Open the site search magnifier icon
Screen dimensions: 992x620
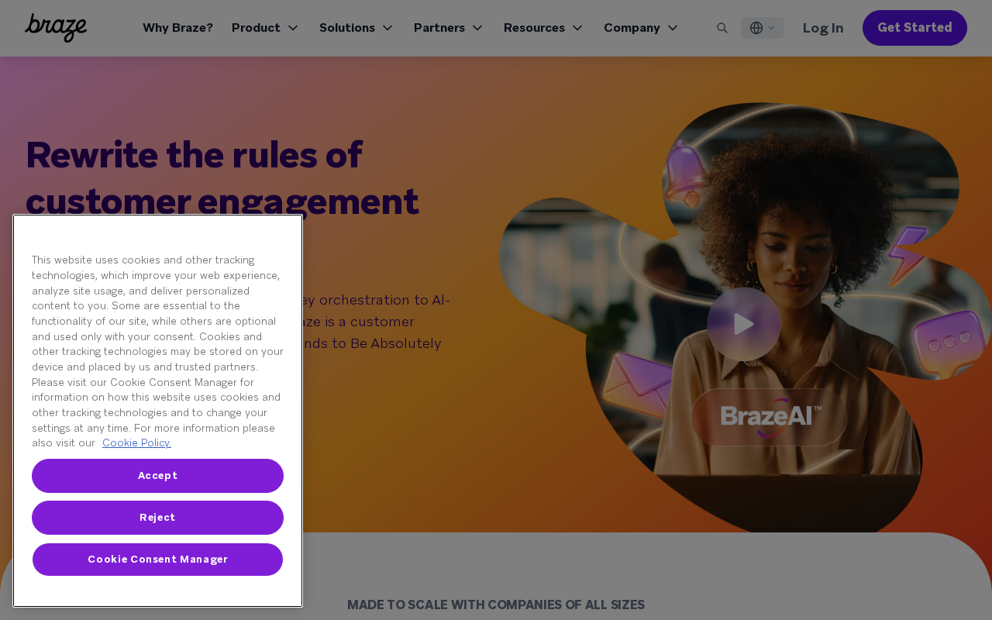[722, 28]
